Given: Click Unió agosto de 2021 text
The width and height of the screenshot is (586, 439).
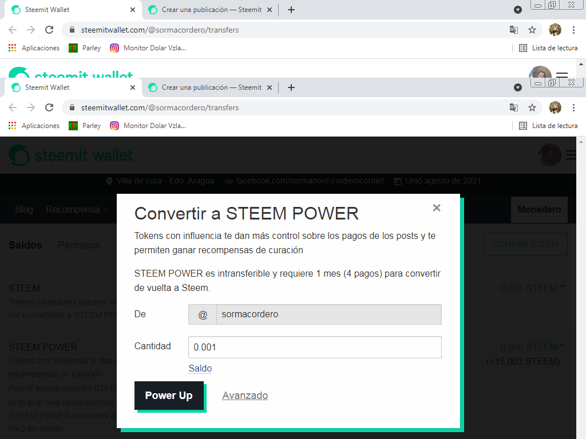Looking at the screenshot, I should pos(443,181).
